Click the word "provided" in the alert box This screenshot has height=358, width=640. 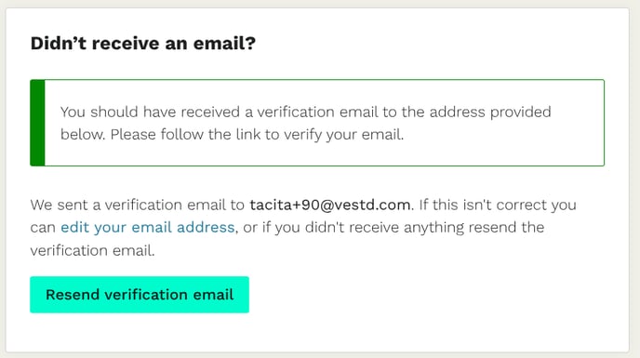tap(520, 113)
